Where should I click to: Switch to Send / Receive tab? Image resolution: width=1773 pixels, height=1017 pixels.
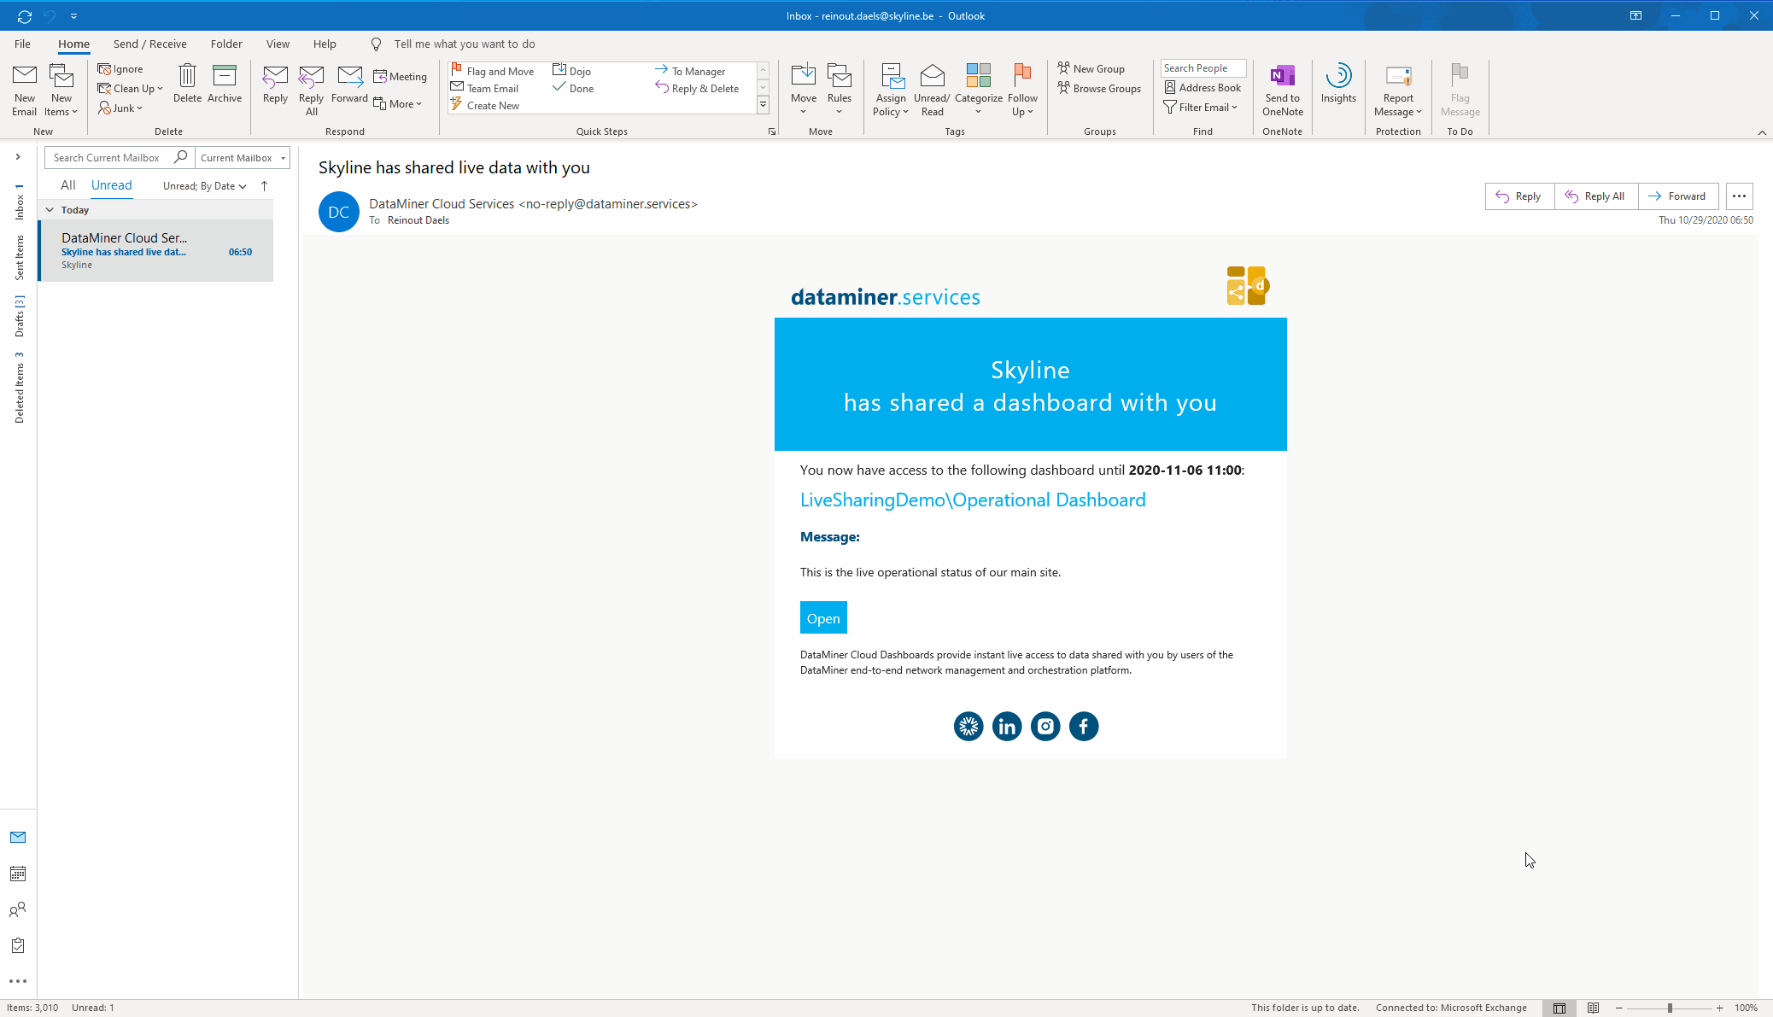[150, 44]
